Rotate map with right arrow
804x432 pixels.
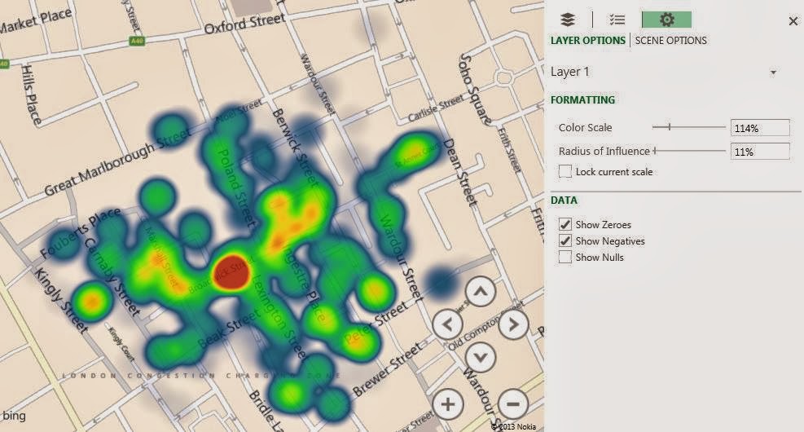pos(513,324)
